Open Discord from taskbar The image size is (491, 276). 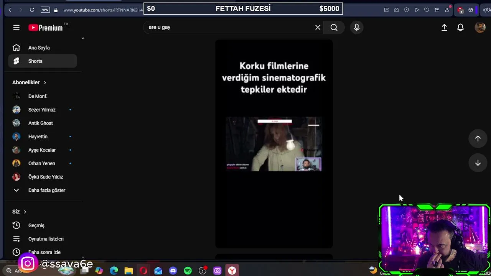(173, 271)
